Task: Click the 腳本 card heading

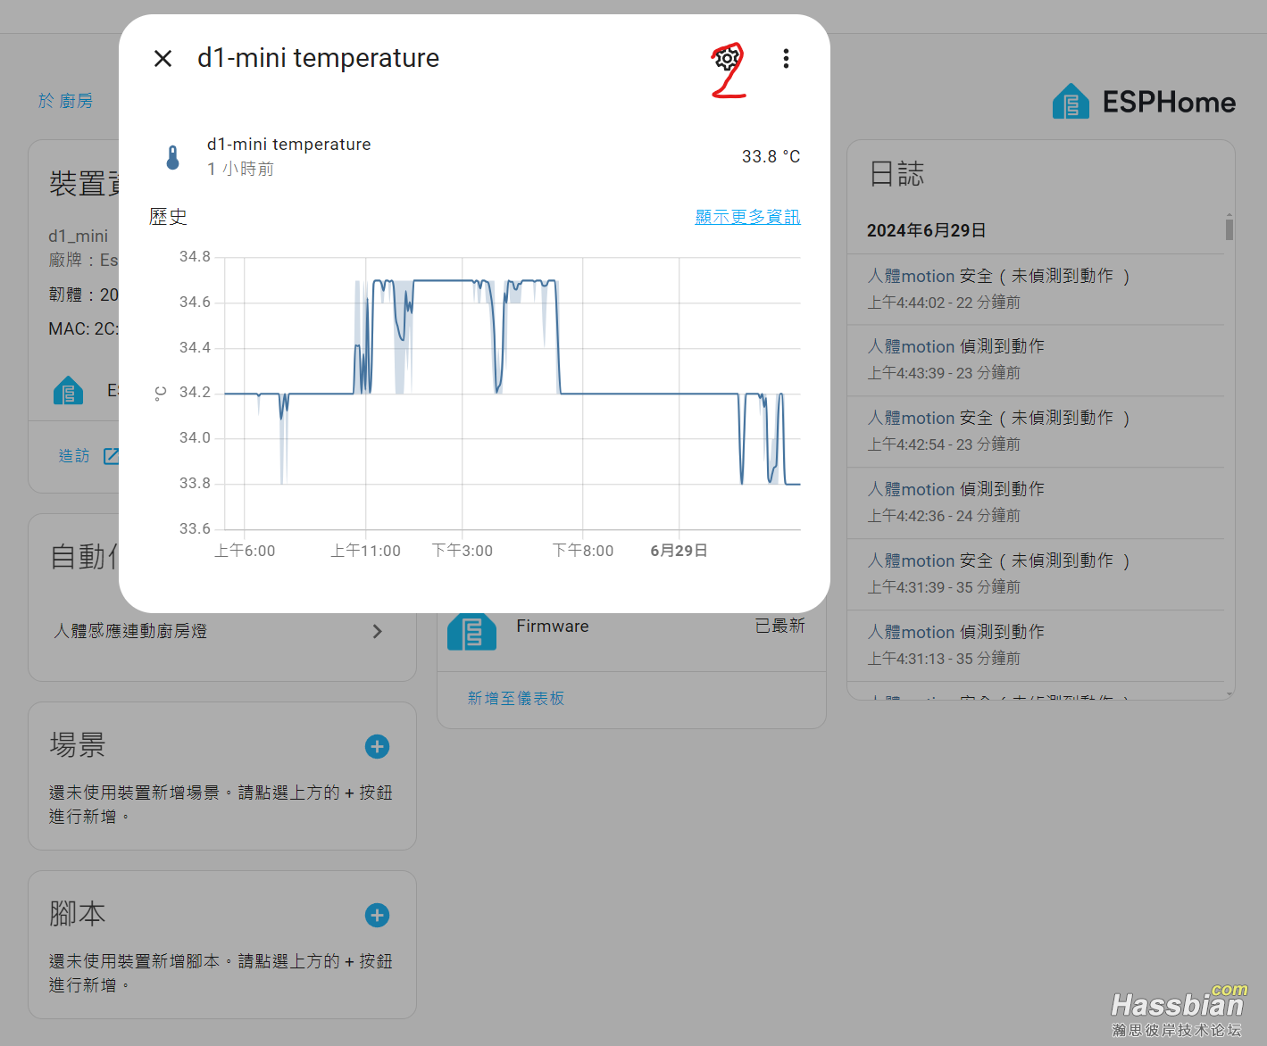Action: click(78, 914)
